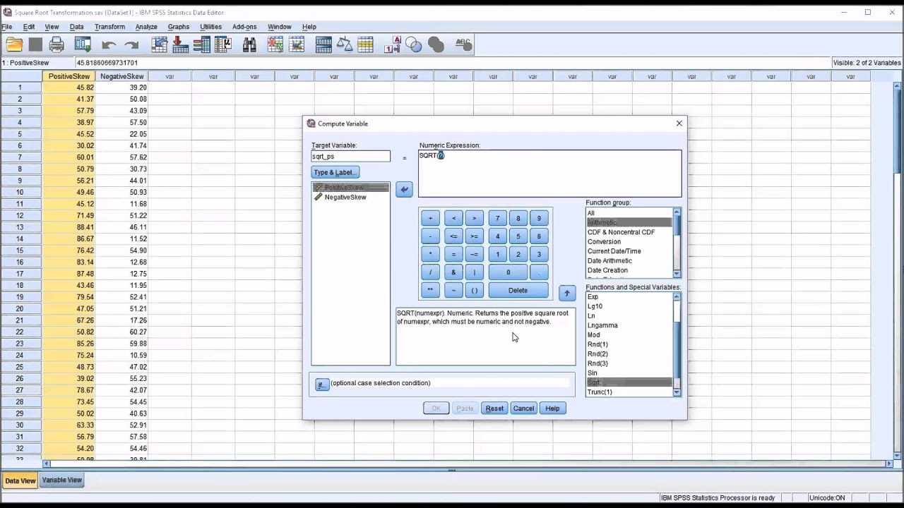Click the Delete keypad button

[518, 290]
